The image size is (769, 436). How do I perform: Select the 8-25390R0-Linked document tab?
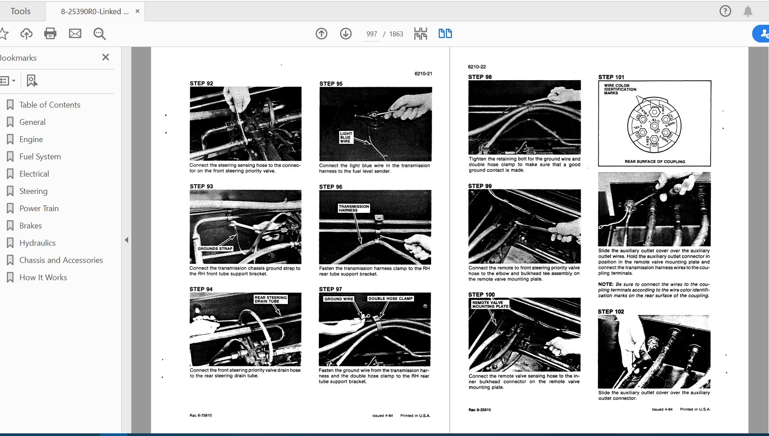coord(95,12)
